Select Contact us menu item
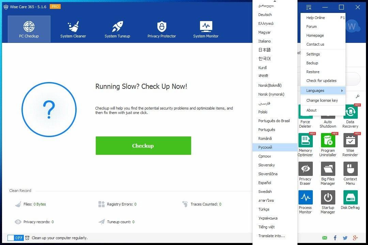 [323, 44]
